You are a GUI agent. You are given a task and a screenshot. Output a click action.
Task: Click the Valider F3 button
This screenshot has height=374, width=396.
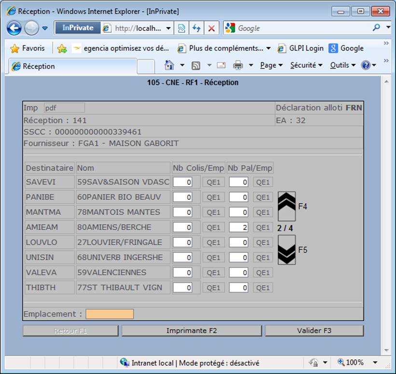pyautogui.click(x=314, y=331)
